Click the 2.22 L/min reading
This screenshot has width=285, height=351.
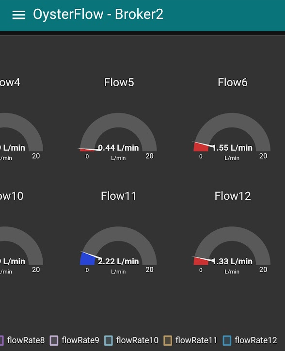tap(118, 261)
